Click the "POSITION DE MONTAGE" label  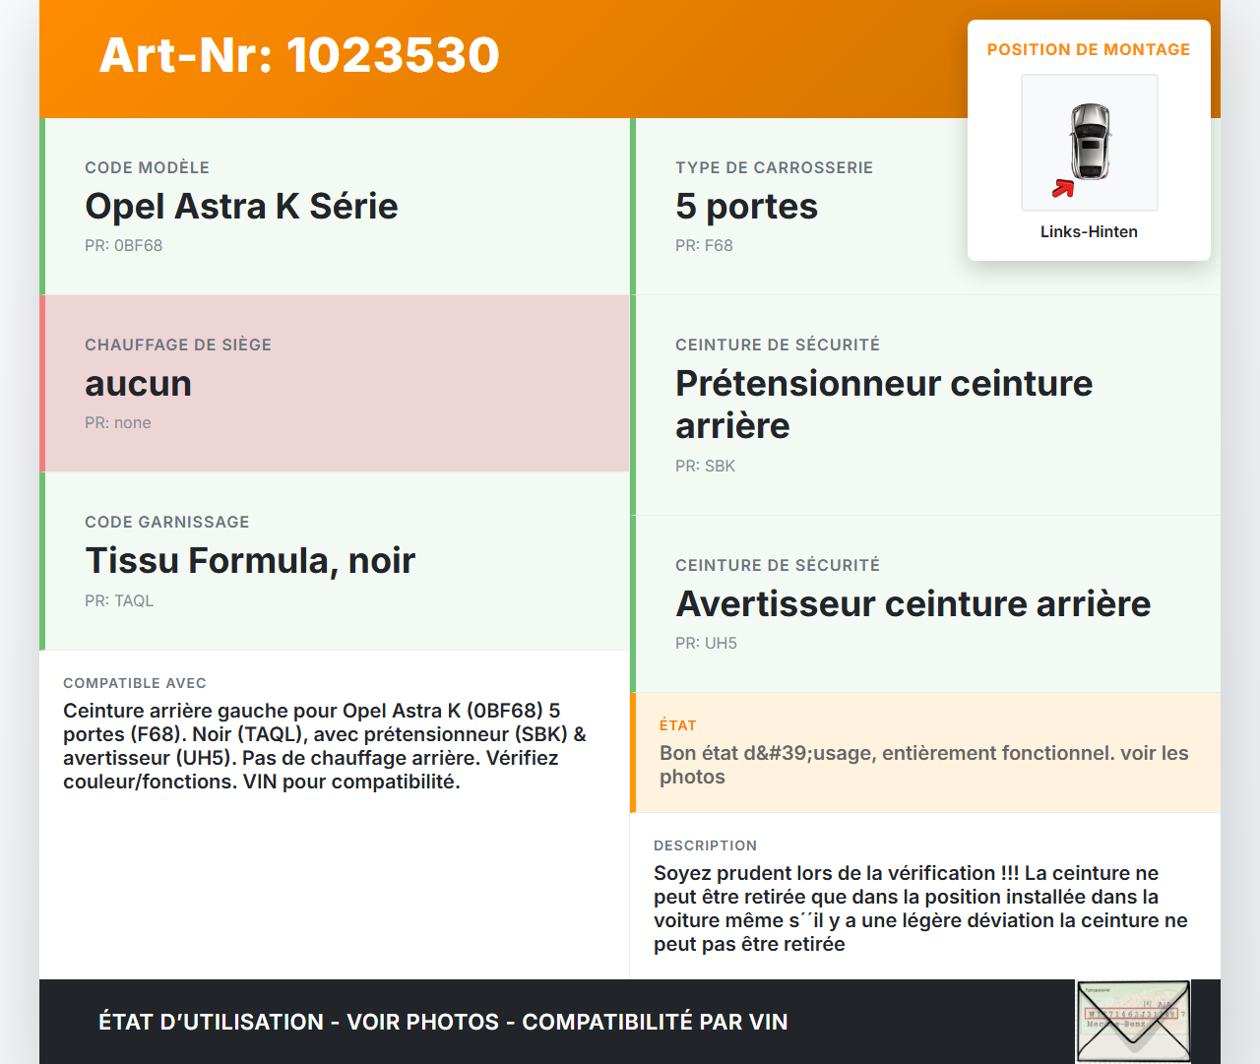(1089, 49)
